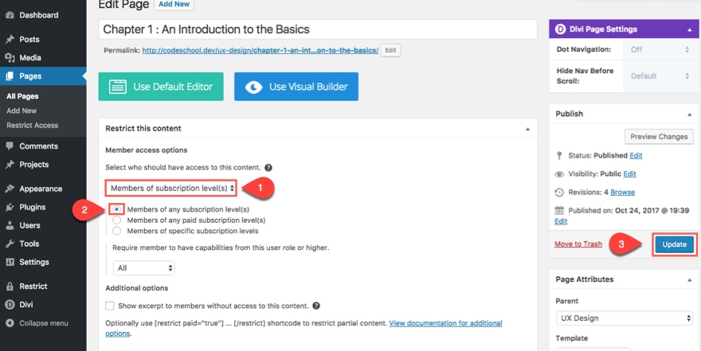Click the Restrict padlock icon

(x=10, y=287)
